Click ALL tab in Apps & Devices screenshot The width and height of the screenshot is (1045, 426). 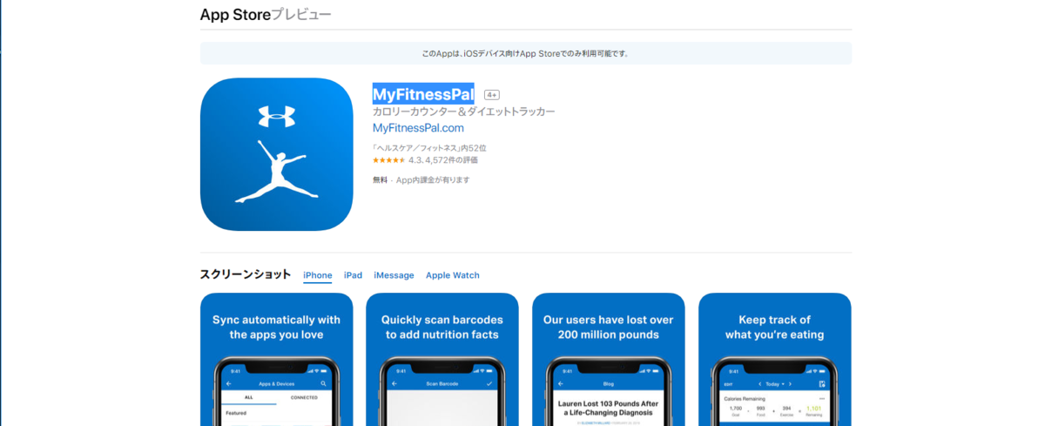(x=249, y=397)
